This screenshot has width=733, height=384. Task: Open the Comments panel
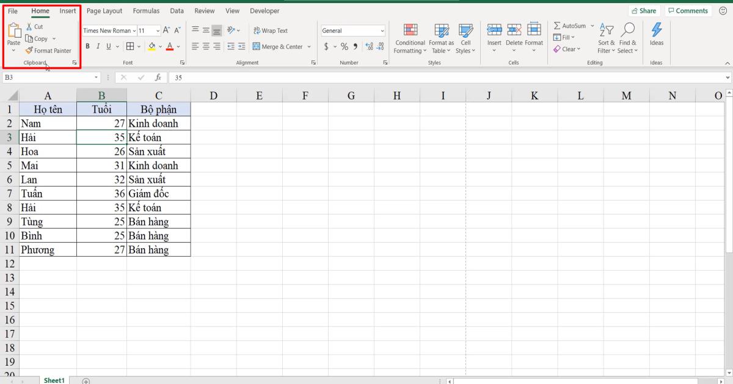(x=688, y=10)
